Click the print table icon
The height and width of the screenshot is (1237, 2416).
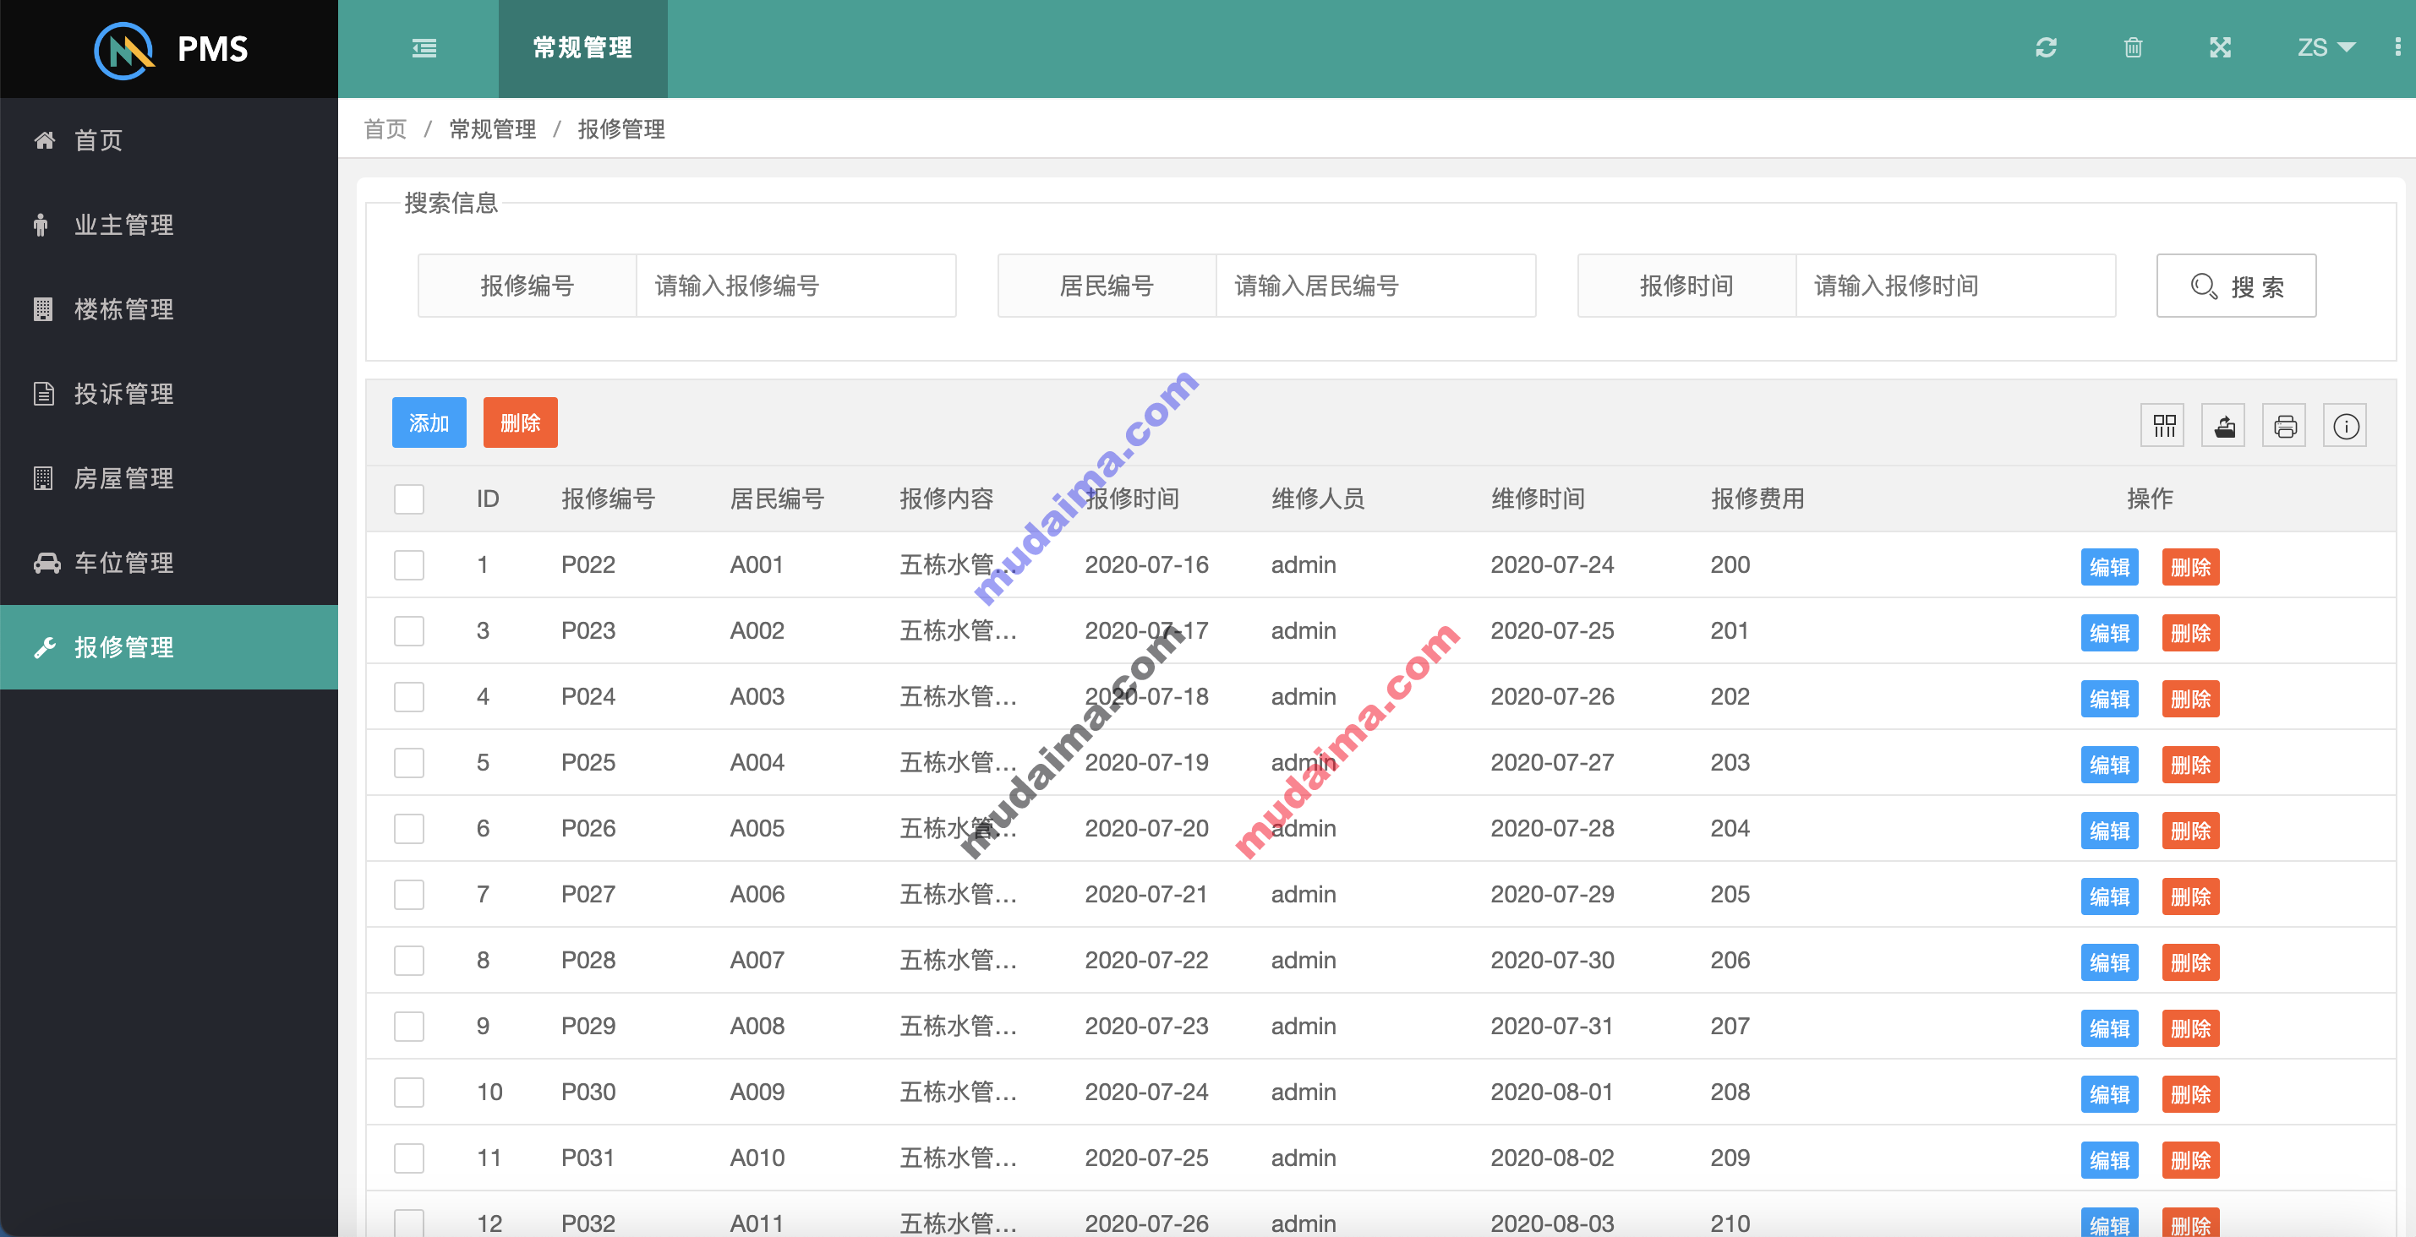tap(2285, 427)
